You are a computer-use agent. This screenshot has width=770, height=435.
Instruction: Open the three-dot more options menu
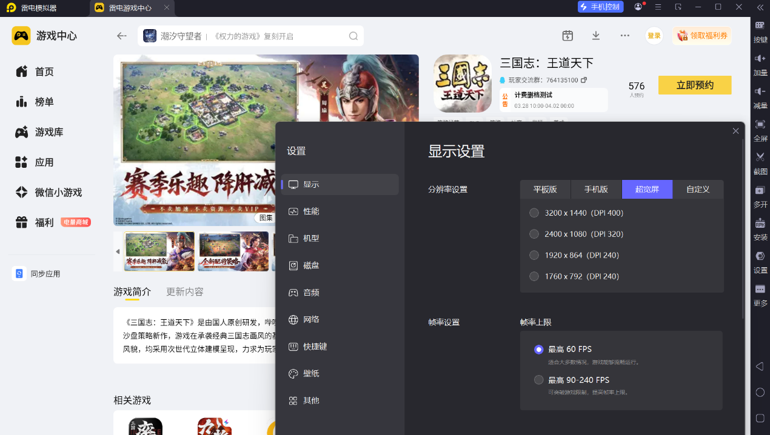click(x=625, y=36)
